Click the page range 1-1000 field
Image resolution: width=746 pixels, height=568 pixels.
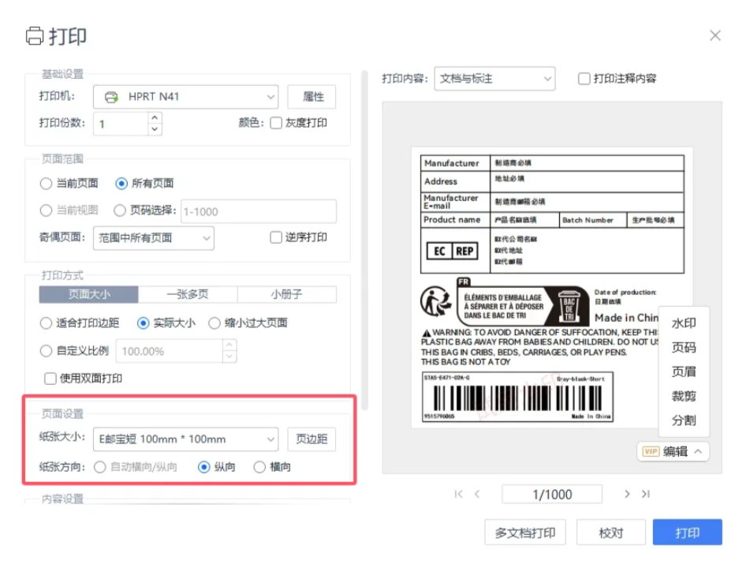click(x=259, y=211)
